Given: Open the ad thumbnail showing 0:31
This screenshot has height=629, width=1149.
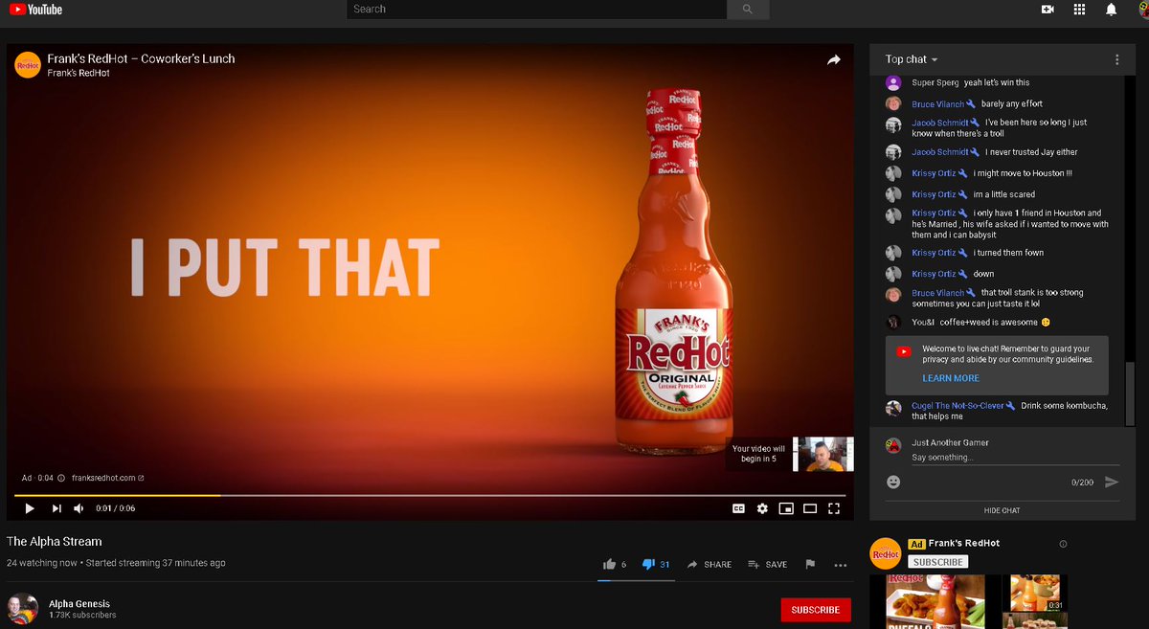Looking at the screenshot, I should pos(1034,593).
